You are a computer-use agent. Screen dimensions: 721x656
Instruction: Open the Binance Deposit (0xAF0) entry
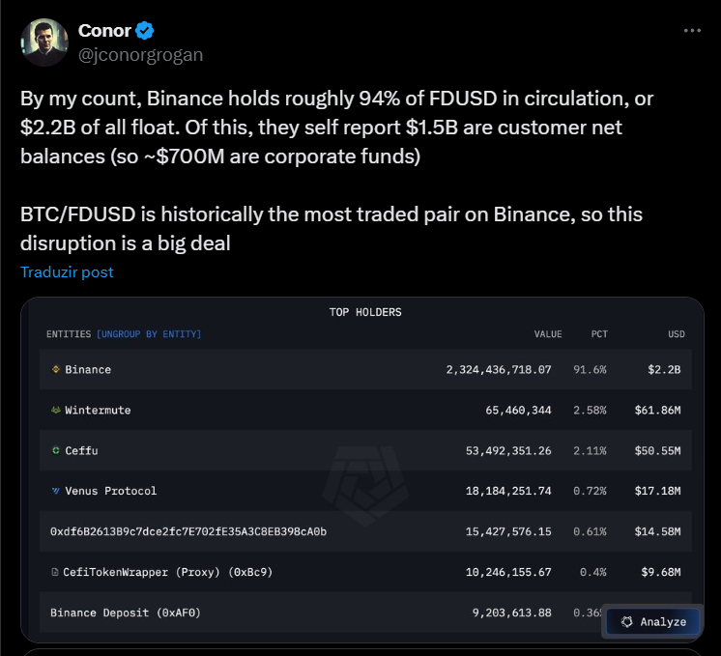(365, 613)
